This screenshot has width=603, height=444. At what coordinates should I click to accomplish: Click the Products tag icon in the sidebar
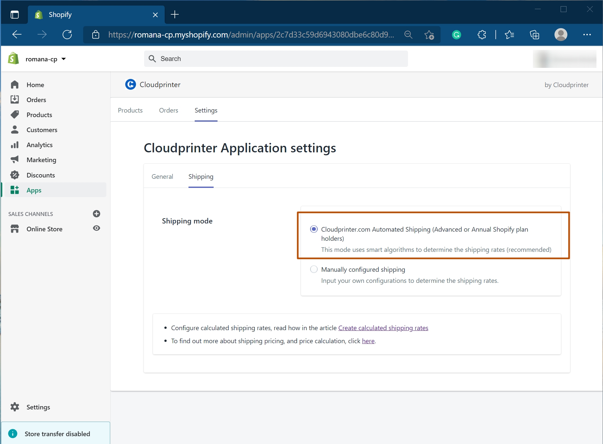pyautogui.click(x=15, y=115)
